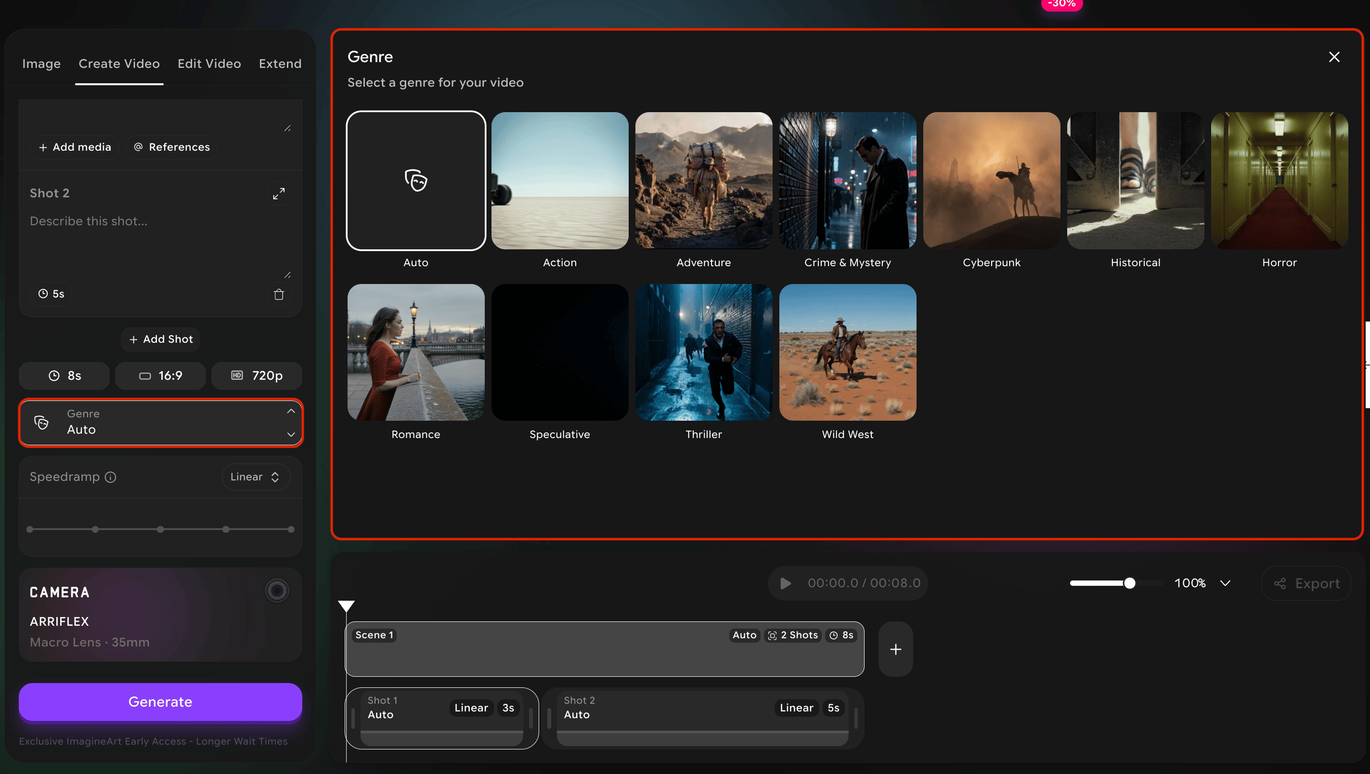Open the ARRIFLEX camera settings card
Screen dimensions: 1370x774
[161, 615]
